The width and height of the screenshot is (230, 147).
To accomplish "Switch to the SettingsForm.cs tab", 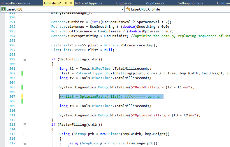I will click(190, 3).
